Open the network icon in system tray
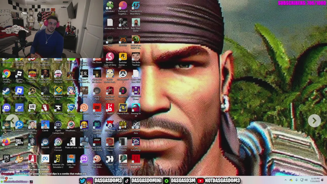 (x=301, y=180)
